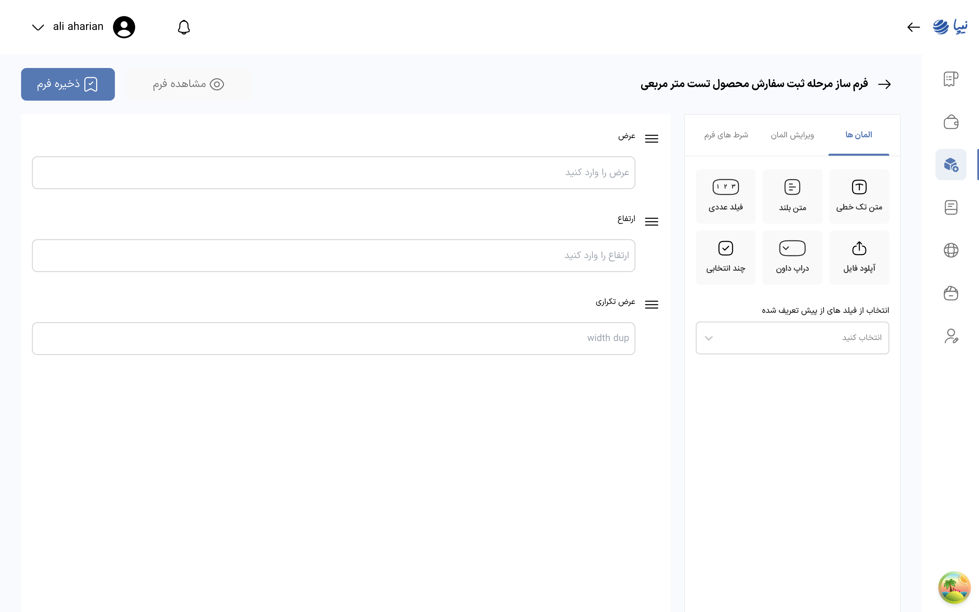This screenshot has height=612, width=979.
Task: Click the width dup input field
Action: click(x=333, y=338)
